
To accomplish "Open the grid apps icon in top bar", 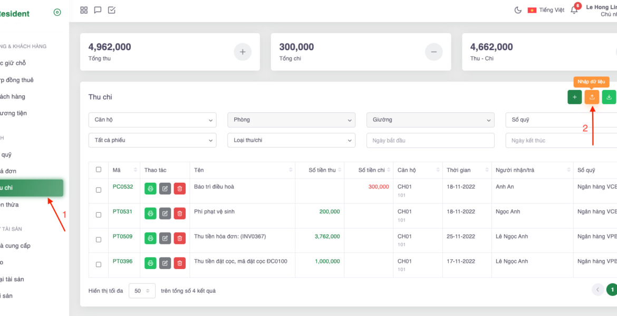I will click(x=84, y=10).
